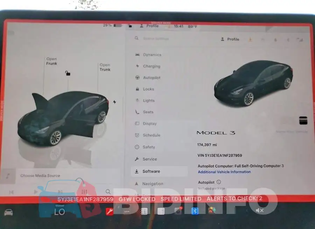
Task: Tap the battery 29% indicator
Action: tap(112, 25)
